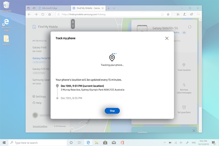Open the Terms and Conditions link
This screenshot has height=146, width=219.
click(40, 126)
